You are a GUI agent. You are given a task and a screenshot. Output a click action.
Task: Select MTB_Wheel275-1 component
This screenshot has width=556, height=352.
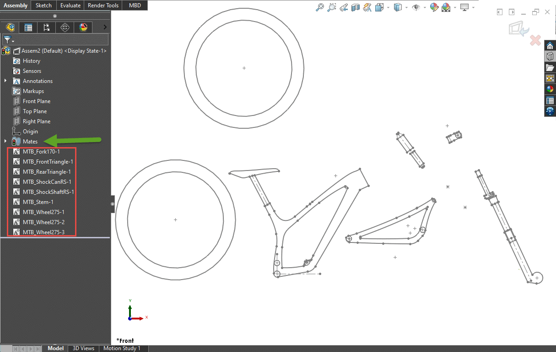click(x=43, y=212)
